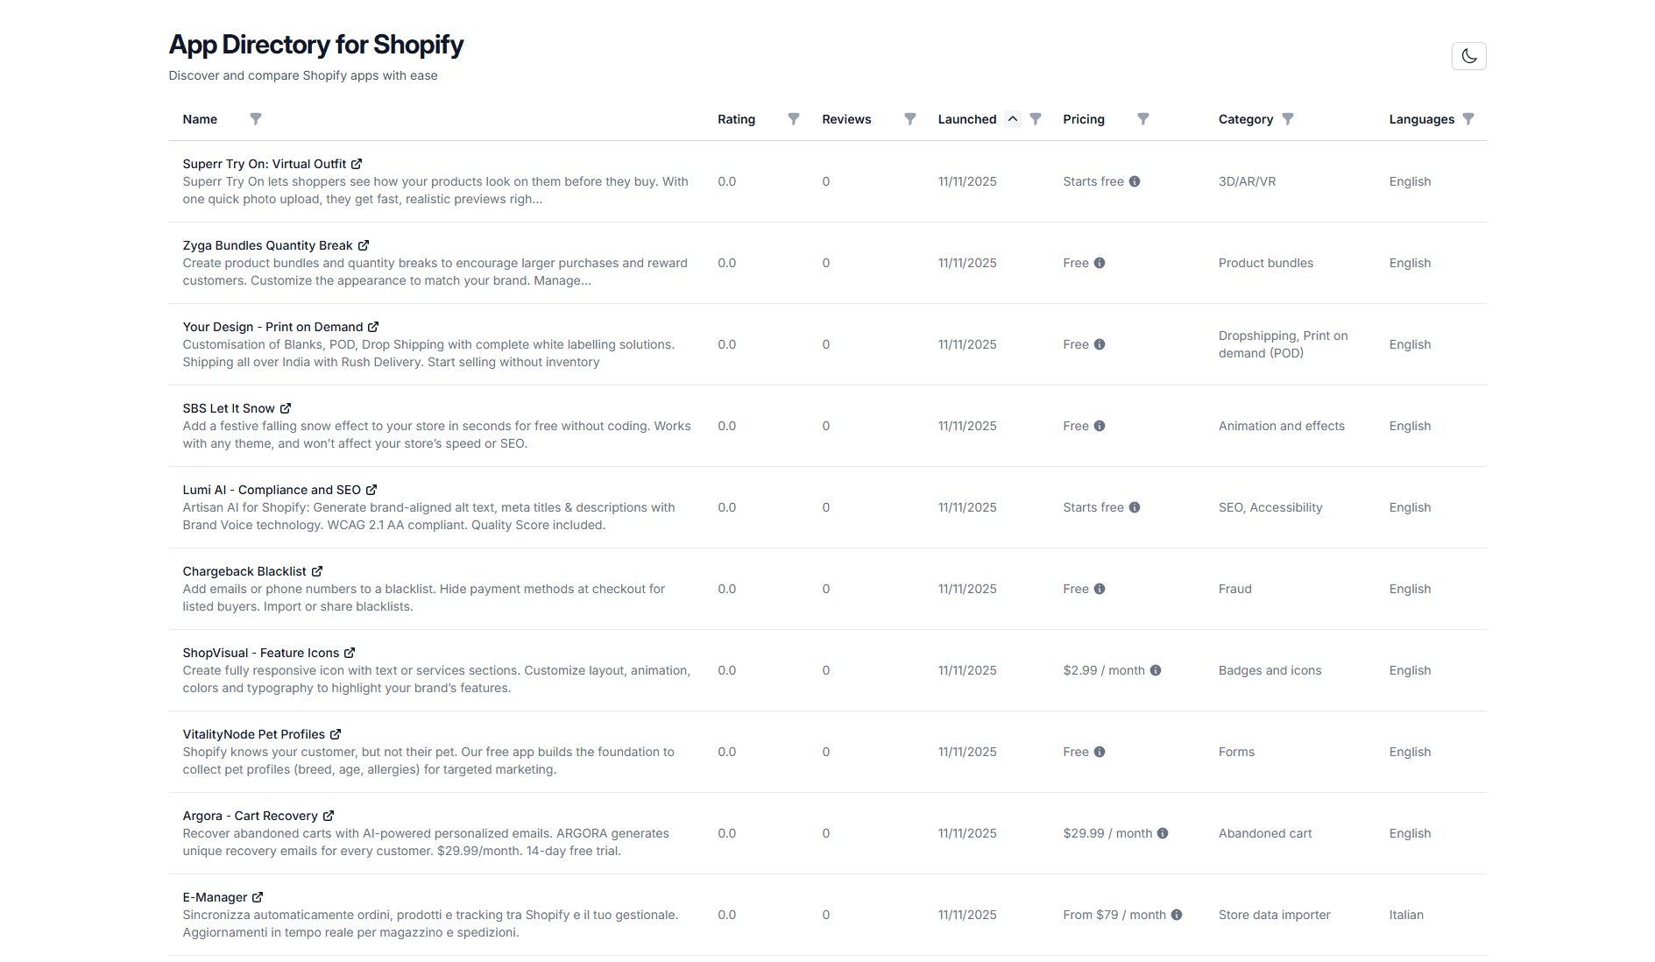Show pricing info for Superr Try On
This screenshot has height=962, width=1655.
point(1135,181)
